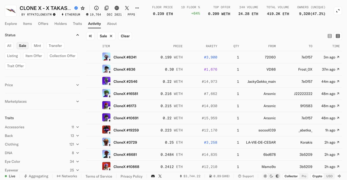Screen dimensions: 347x180
Task: Click the ETH price $3,744.22 indicator
Action: [x=190, y=176]
